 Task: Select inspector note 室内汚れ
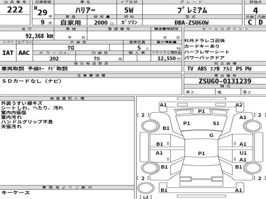pyautogui.click(x=11, y=117)
